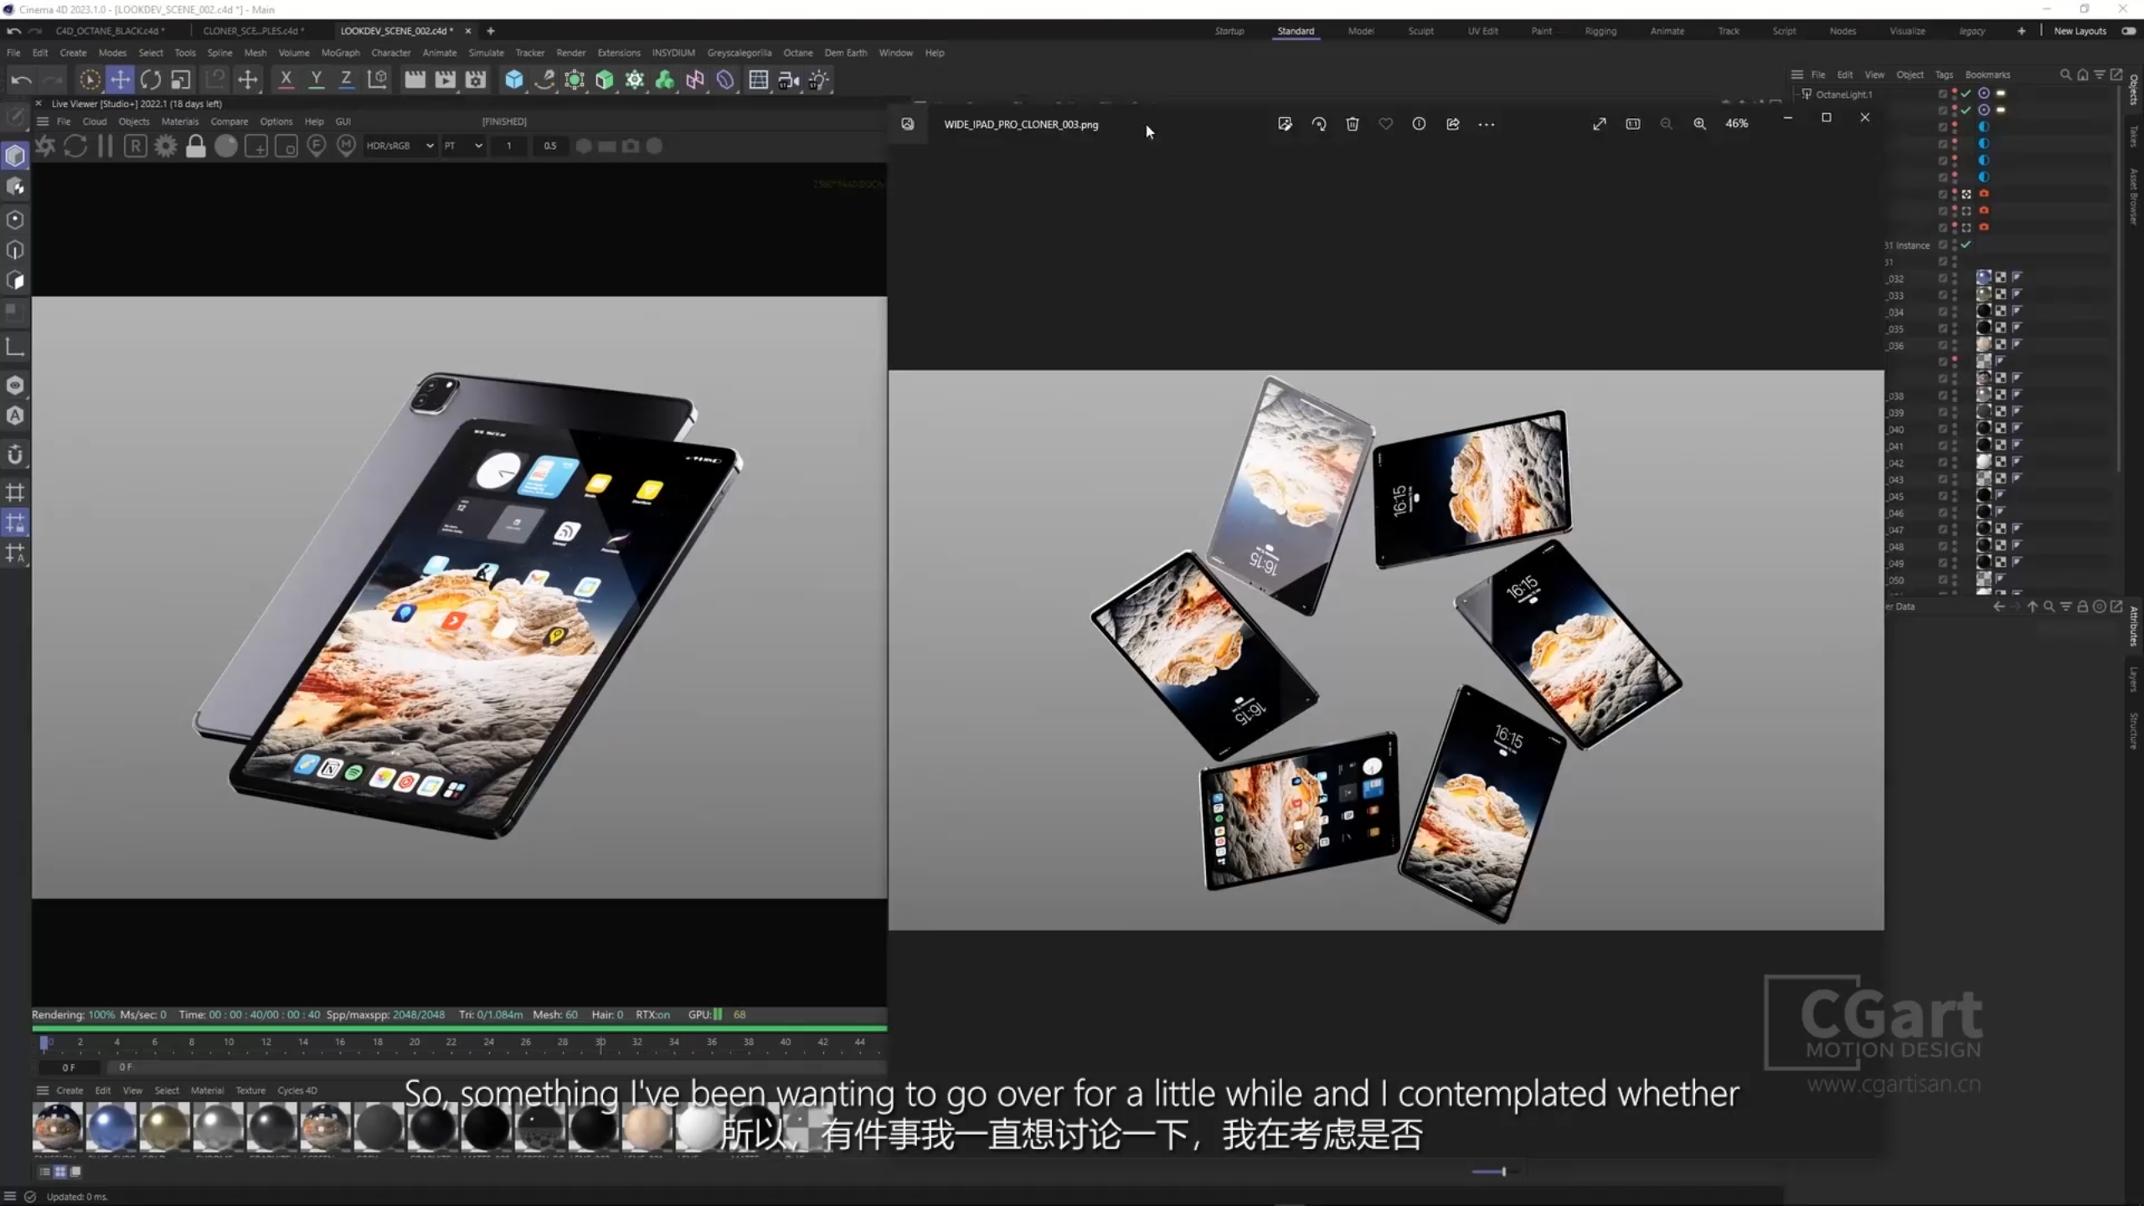
Task: Click the render Region R icon in Live Viewer
Action: click(x=136, y=146)
